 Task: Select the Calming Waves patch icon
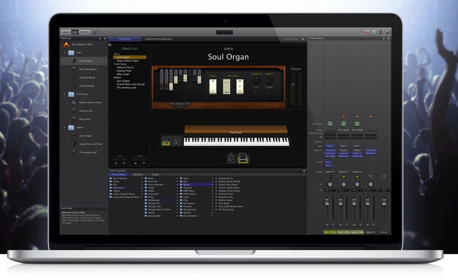click(x=74, y=77)
